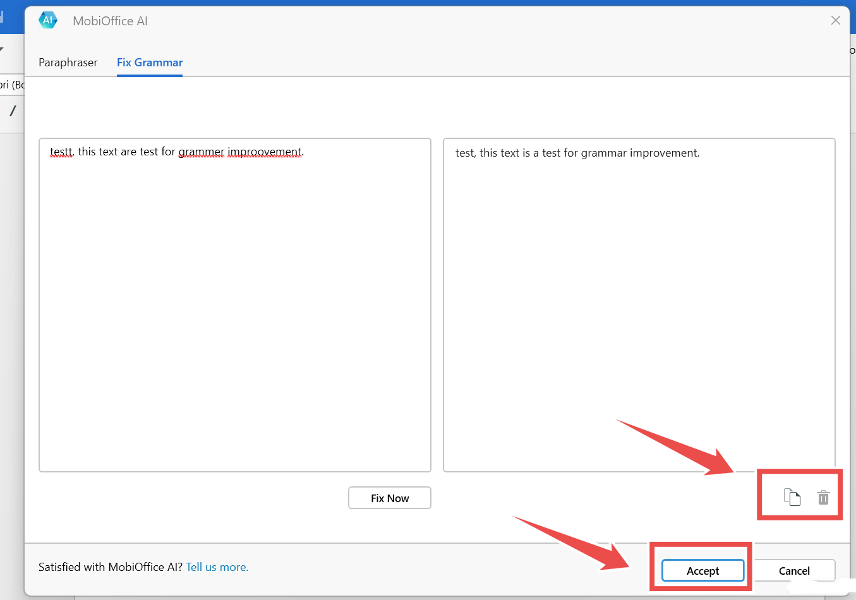The image size is (856, 600).
Task: Click the misspelled word 'grammer'
Action: (202, 152)
